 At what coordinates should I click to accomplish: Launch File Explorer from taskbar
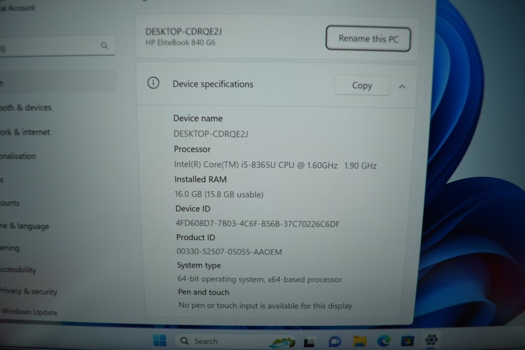coord(360,341)
